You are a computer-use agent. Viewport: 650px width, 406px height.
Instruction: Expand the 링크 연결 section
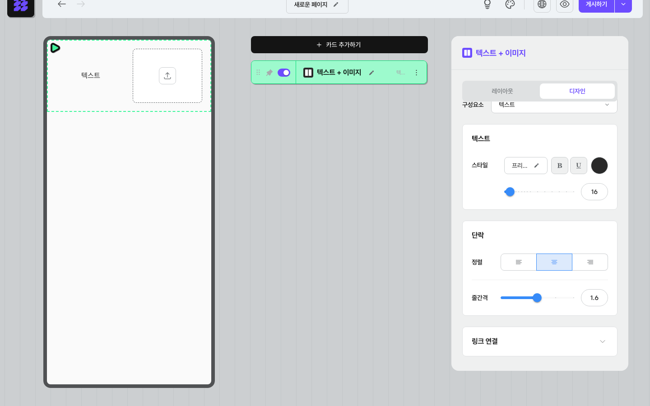(x=540, y=341)
